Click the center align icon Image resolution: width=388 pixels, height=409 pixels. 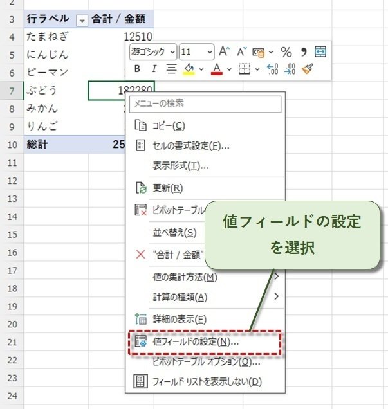pos(171,69)
